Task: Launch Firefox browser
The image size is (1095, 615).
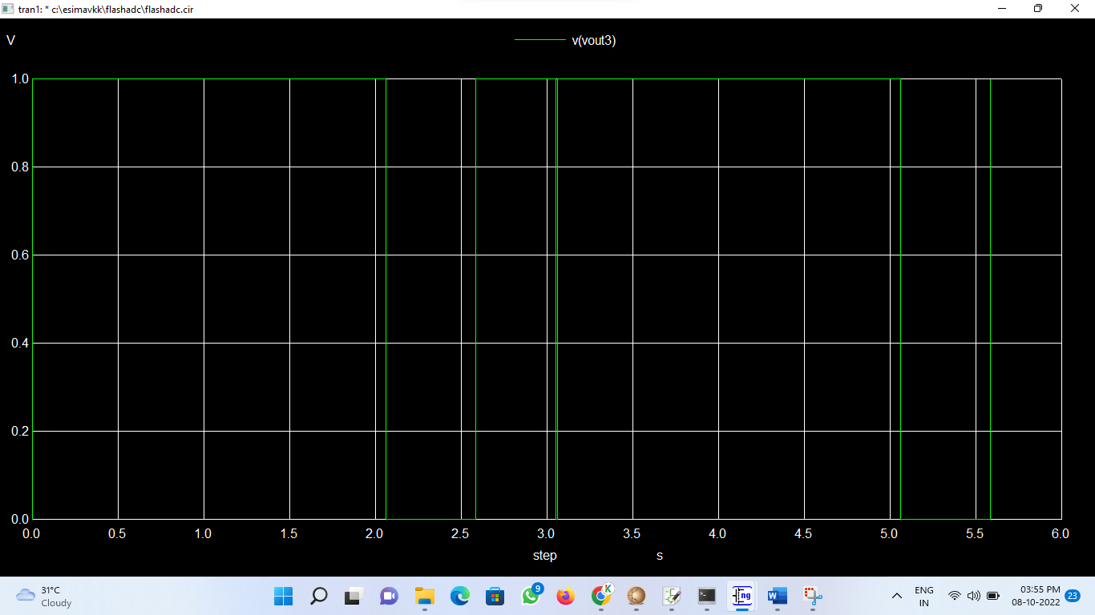Action: coord(566,596)
